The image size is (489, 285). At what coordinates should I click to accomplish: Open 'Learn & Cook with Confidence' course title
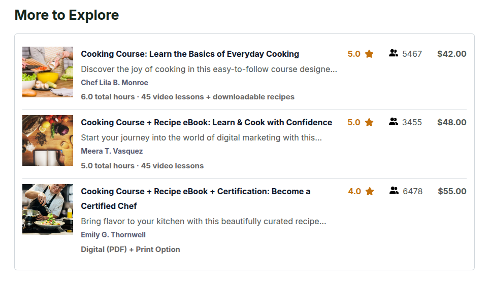206,123
